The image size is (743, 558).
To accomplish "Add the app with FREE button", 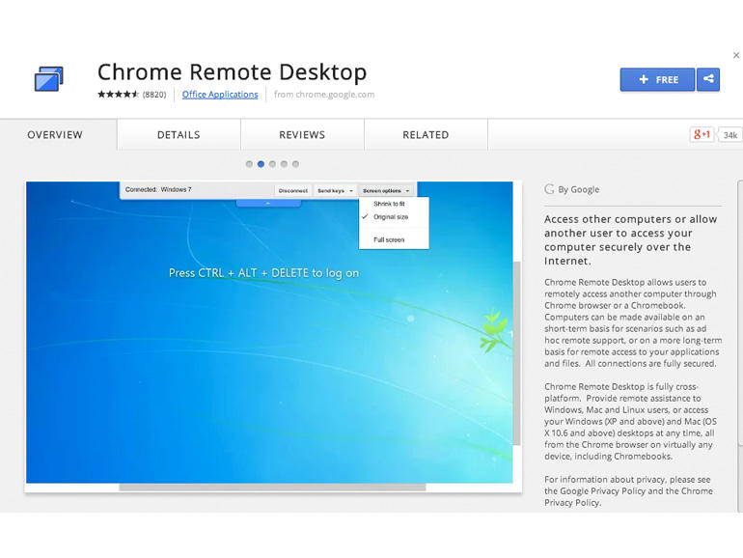I will point(657,79).
